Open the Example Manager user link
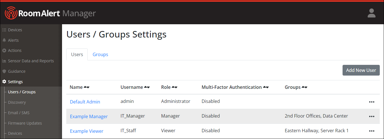 pyautogui.click(x=89, y=116)
